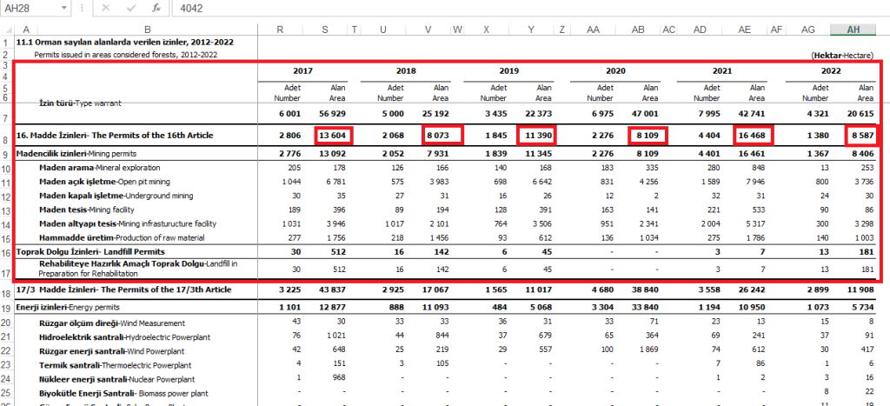Click the Select All corner triangle
Viewport: 890px width, 406px height.
(x=6, y=30)
